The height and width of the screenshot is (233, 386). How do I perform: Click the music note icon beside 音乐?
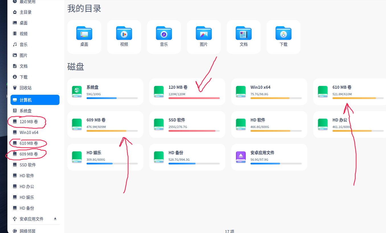click(15, 44)
